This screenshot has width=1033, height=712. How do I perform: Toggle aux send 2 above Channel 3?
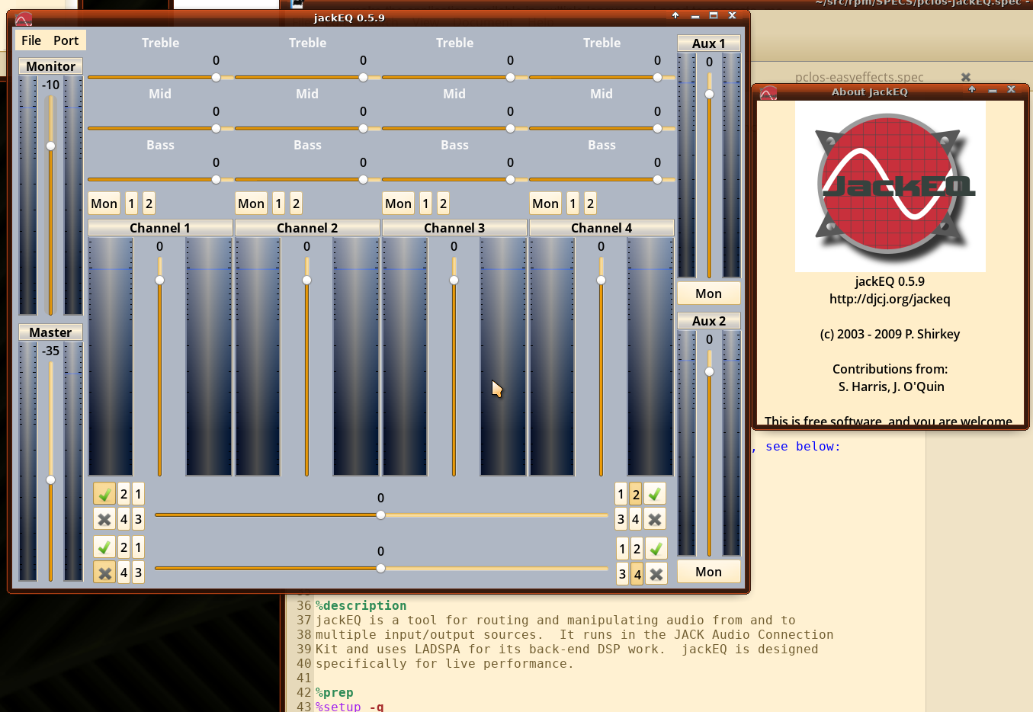point(443,204)
